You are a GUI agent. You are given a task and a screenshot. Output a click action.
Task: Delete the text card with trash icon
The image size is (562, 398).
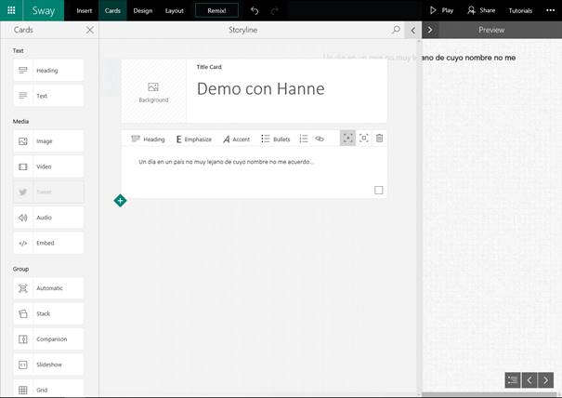[x=379, y=139]
